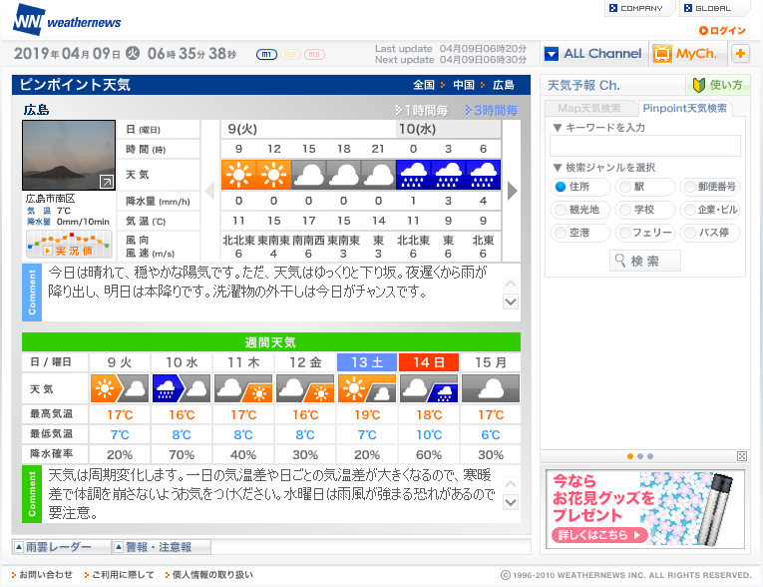Select the m2 size toggle

point(290,55)
